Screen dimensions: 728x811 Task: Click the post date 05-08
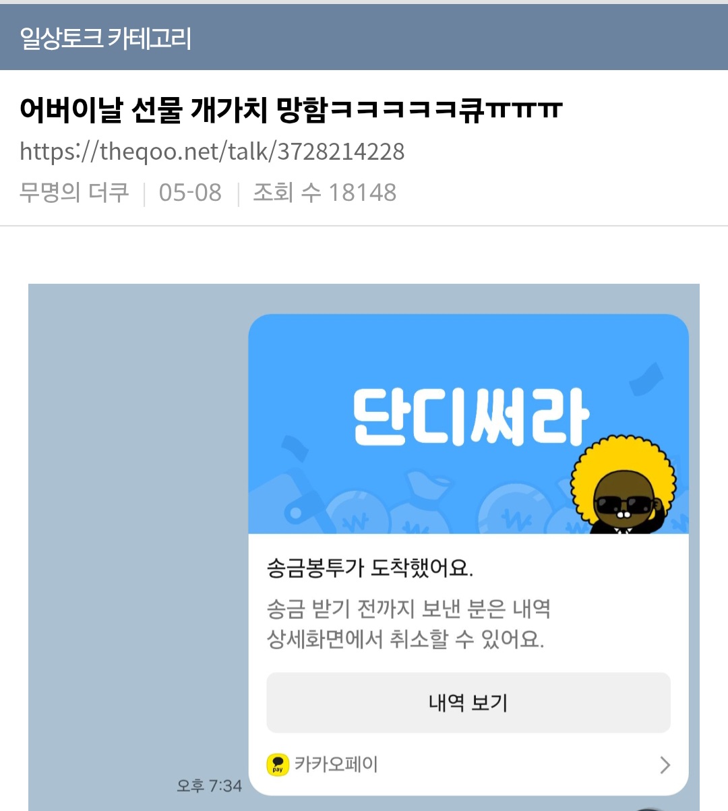[190, 193]
